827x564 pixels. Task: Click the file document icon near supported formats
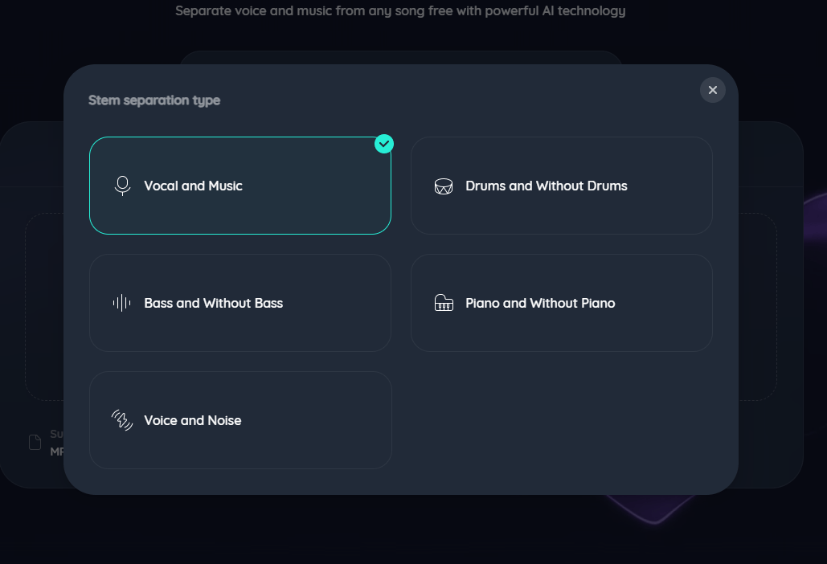pyautogui.click(x=34, y=442)
